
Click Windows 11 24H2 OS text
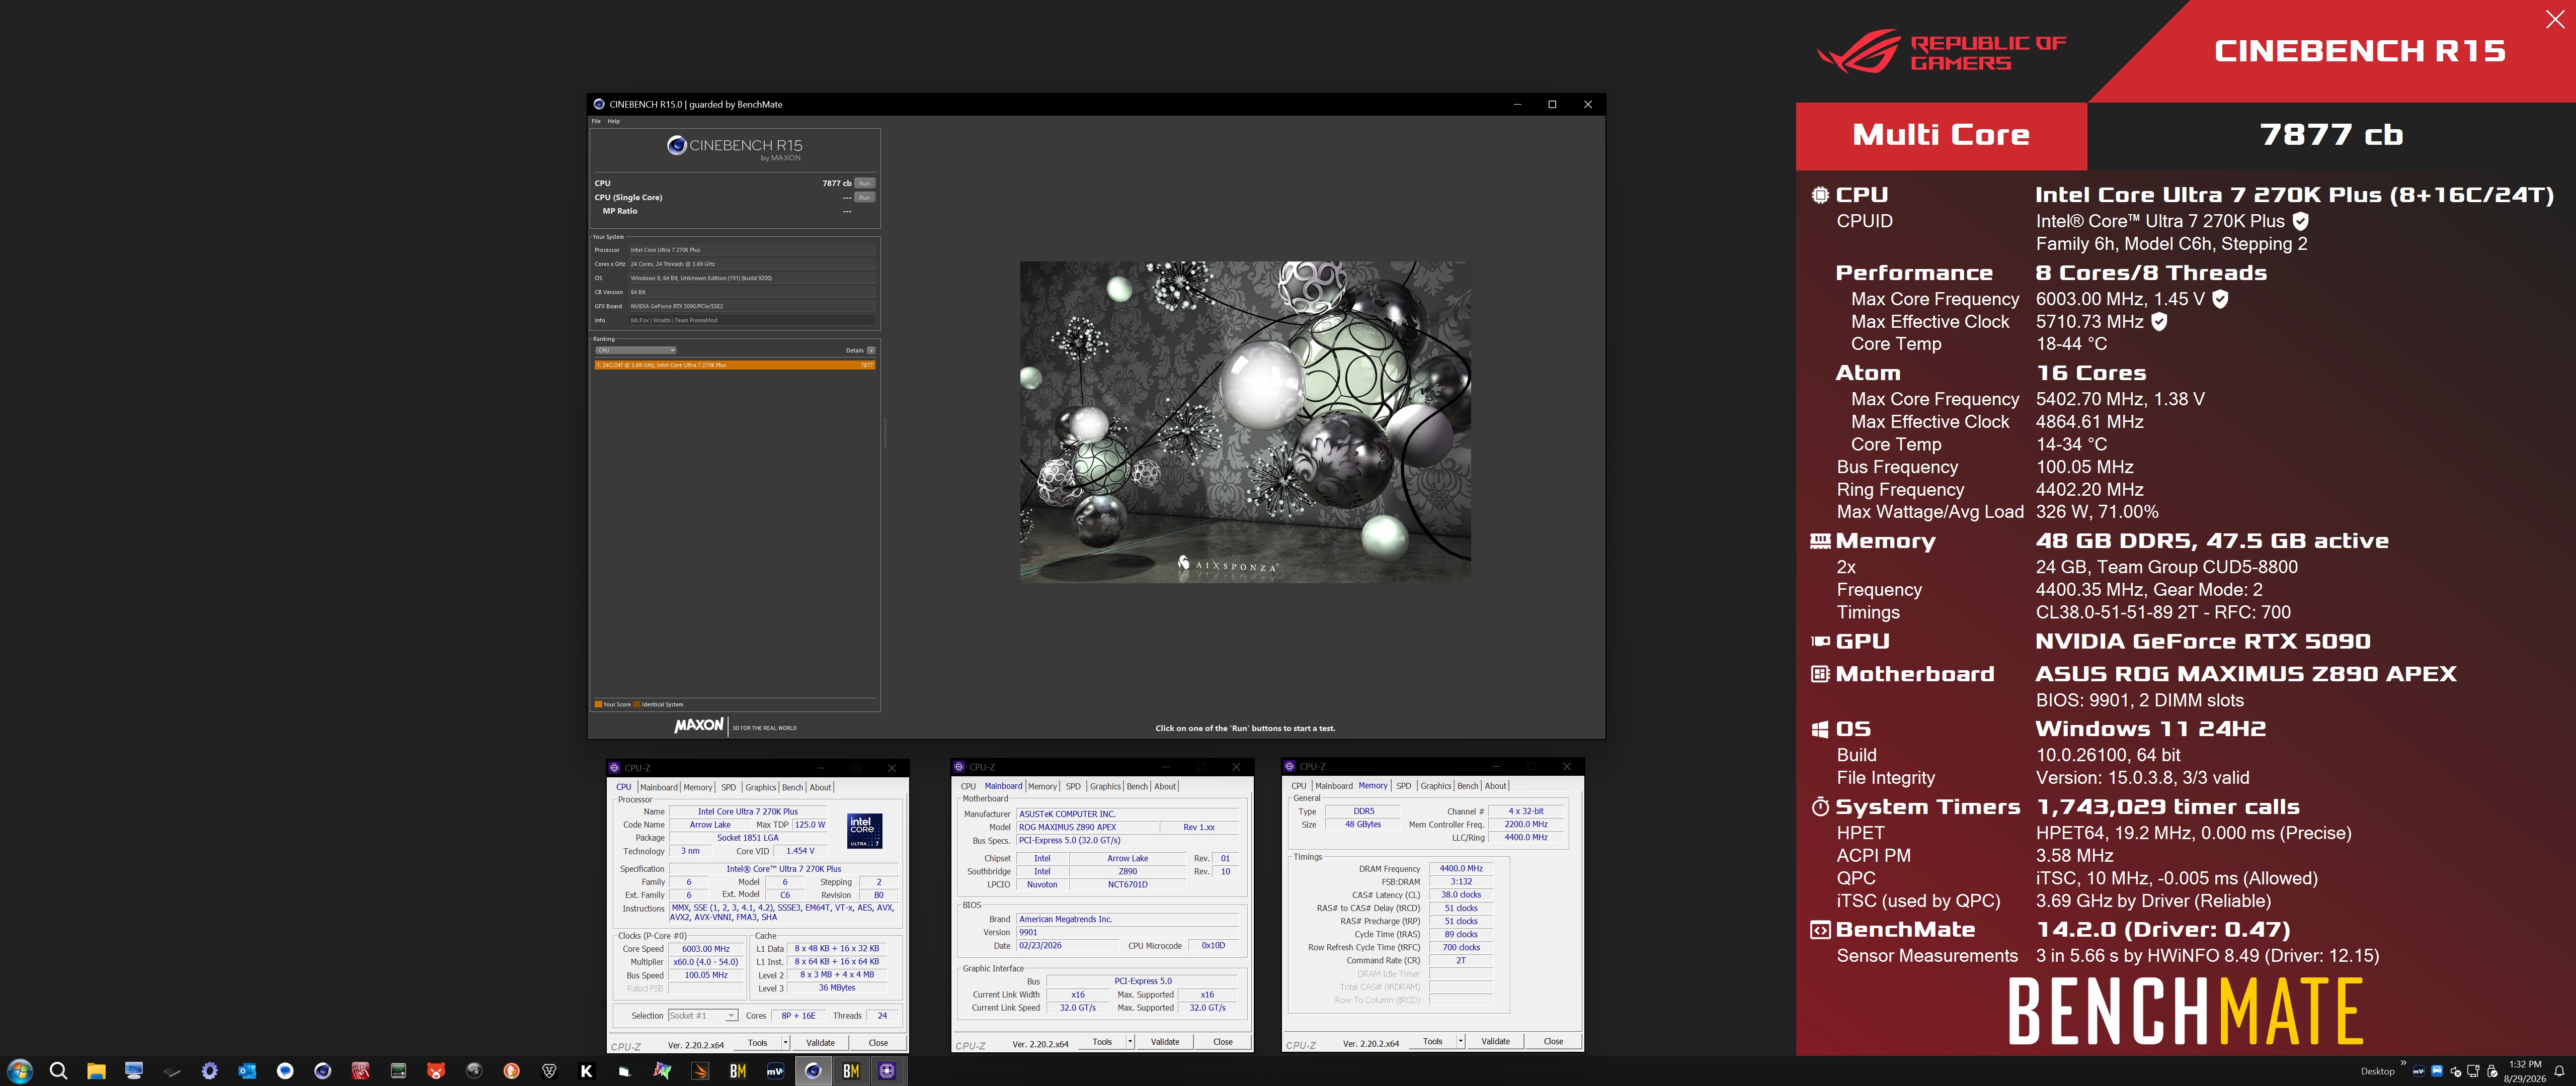click(x=2151, y=730)
